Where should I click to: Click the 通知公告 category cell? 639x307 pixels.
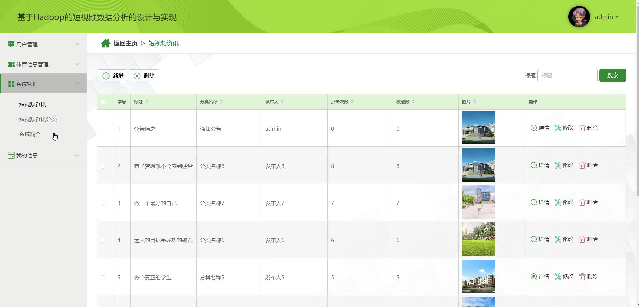(211, 129)
